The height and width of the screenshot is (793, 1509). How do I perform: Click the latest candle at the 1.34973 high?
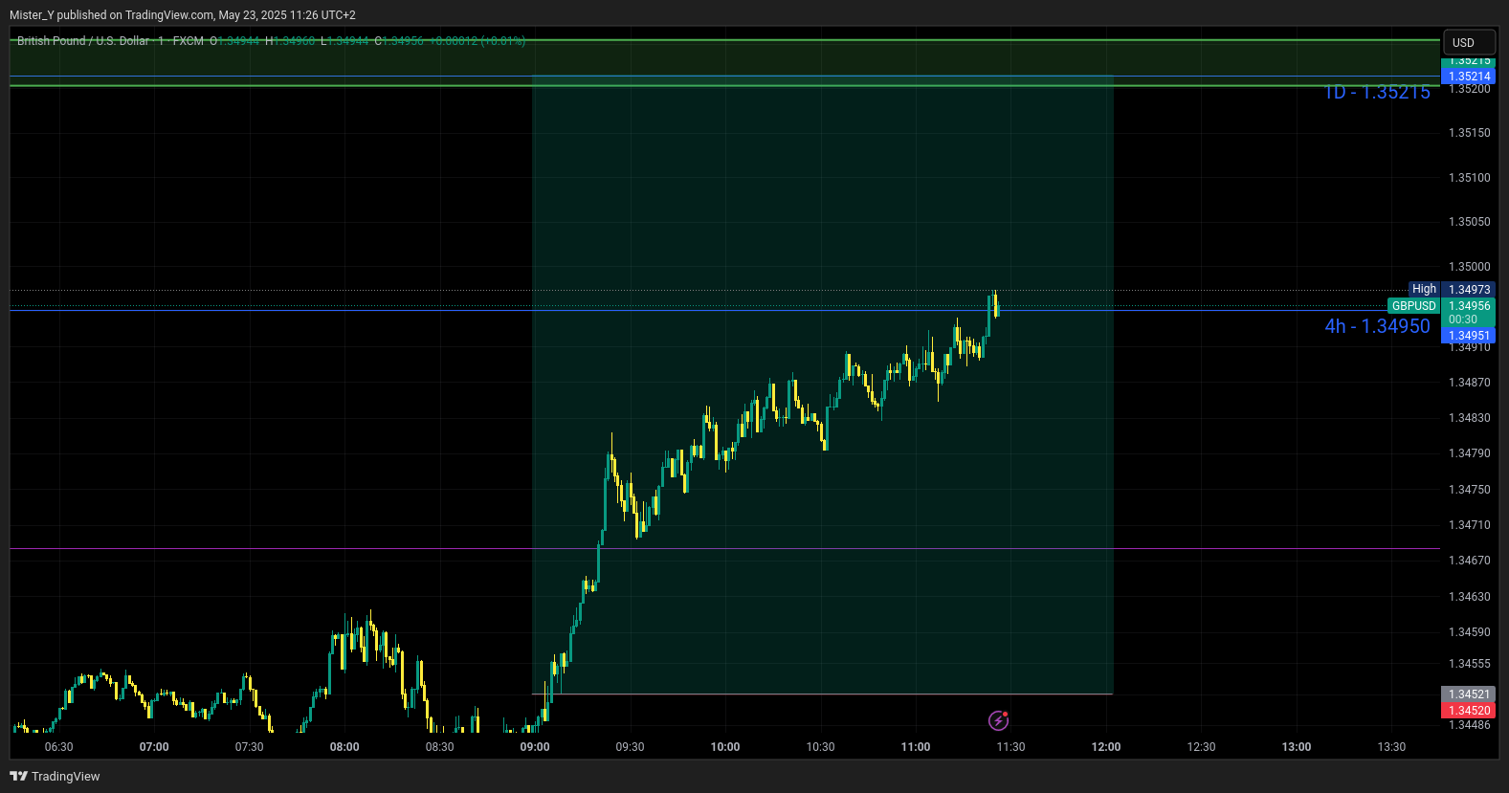click(996, 303)
